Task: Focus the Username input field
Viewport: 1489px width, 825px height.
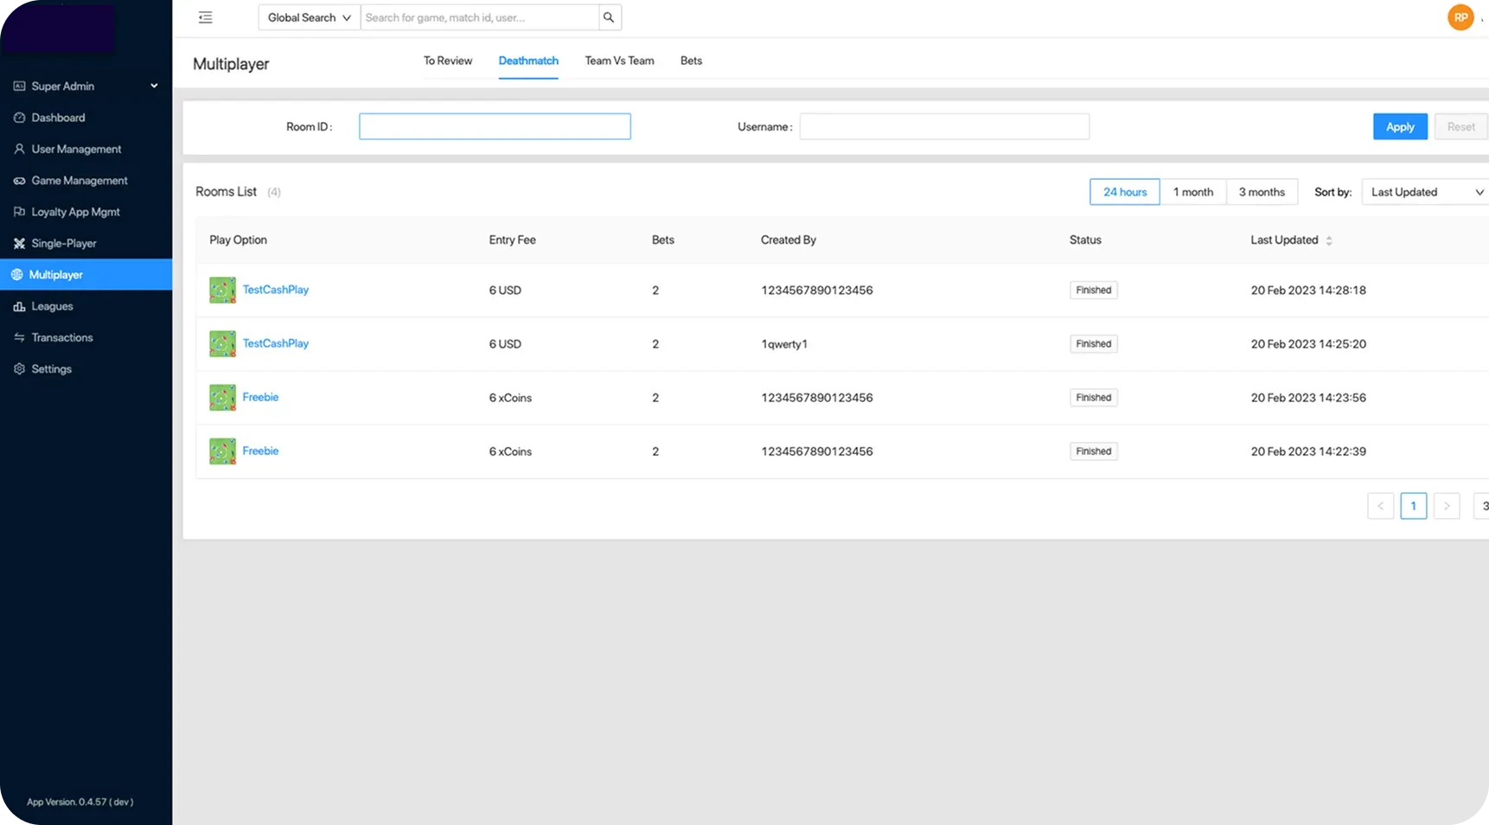Action: pos(943,126)
